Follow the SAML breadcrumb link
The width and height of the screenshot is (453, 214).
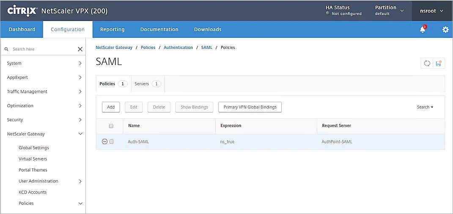[207, 48]
